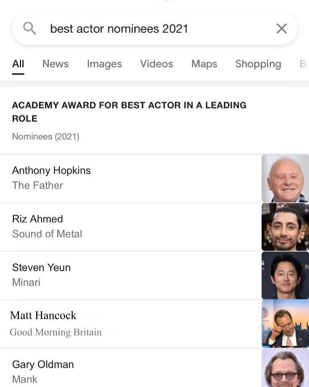This screenshot has height=387, width=309.
Task: Switch to the Shopping tab
Action: [x=258, y=64]
